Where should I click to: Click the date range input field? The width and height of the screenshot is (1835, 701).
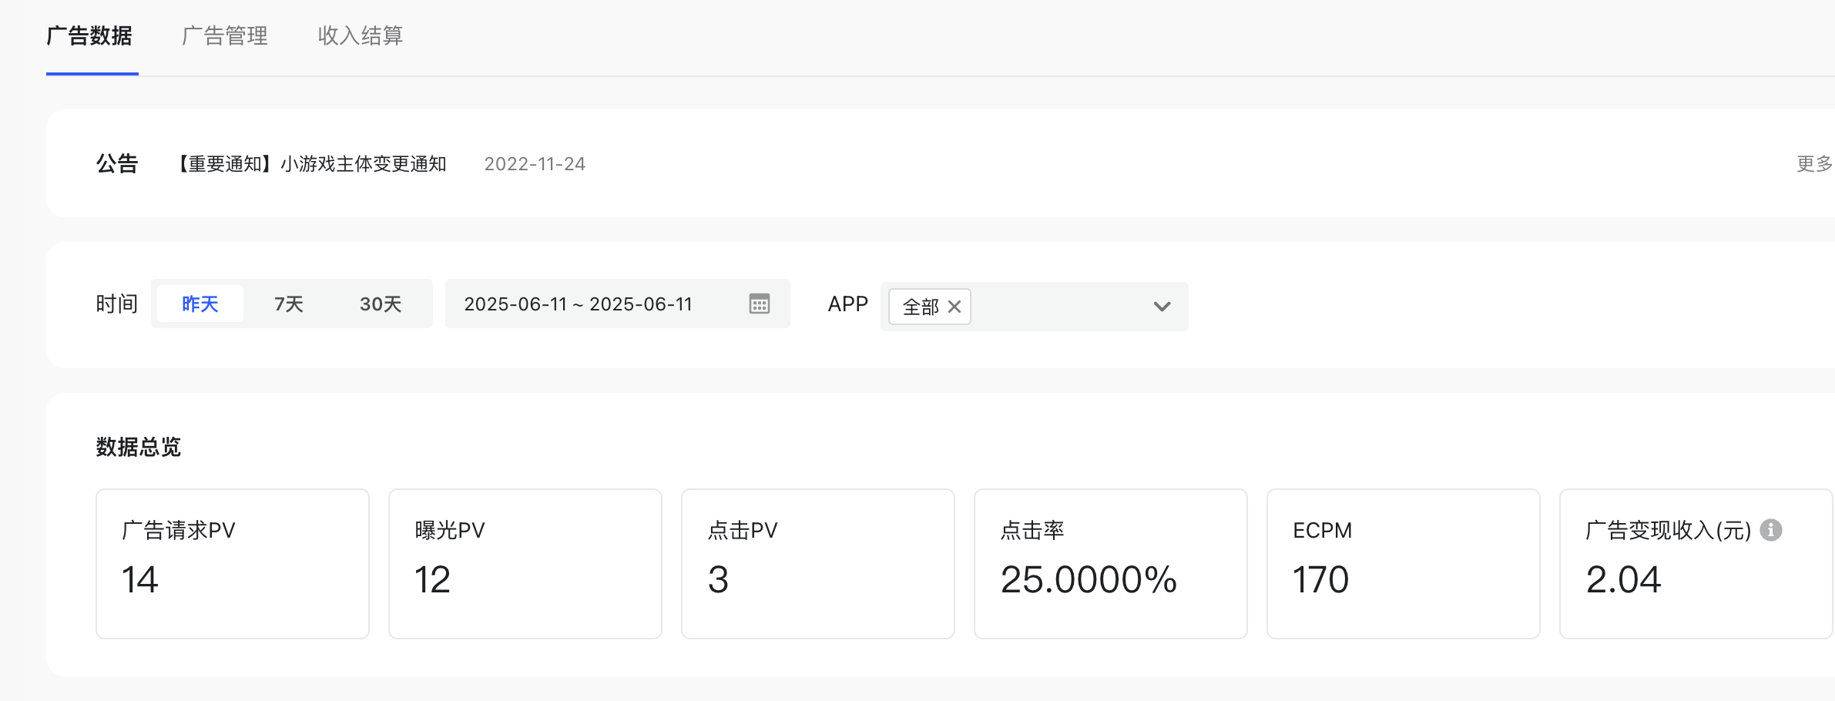click(578, 304)
